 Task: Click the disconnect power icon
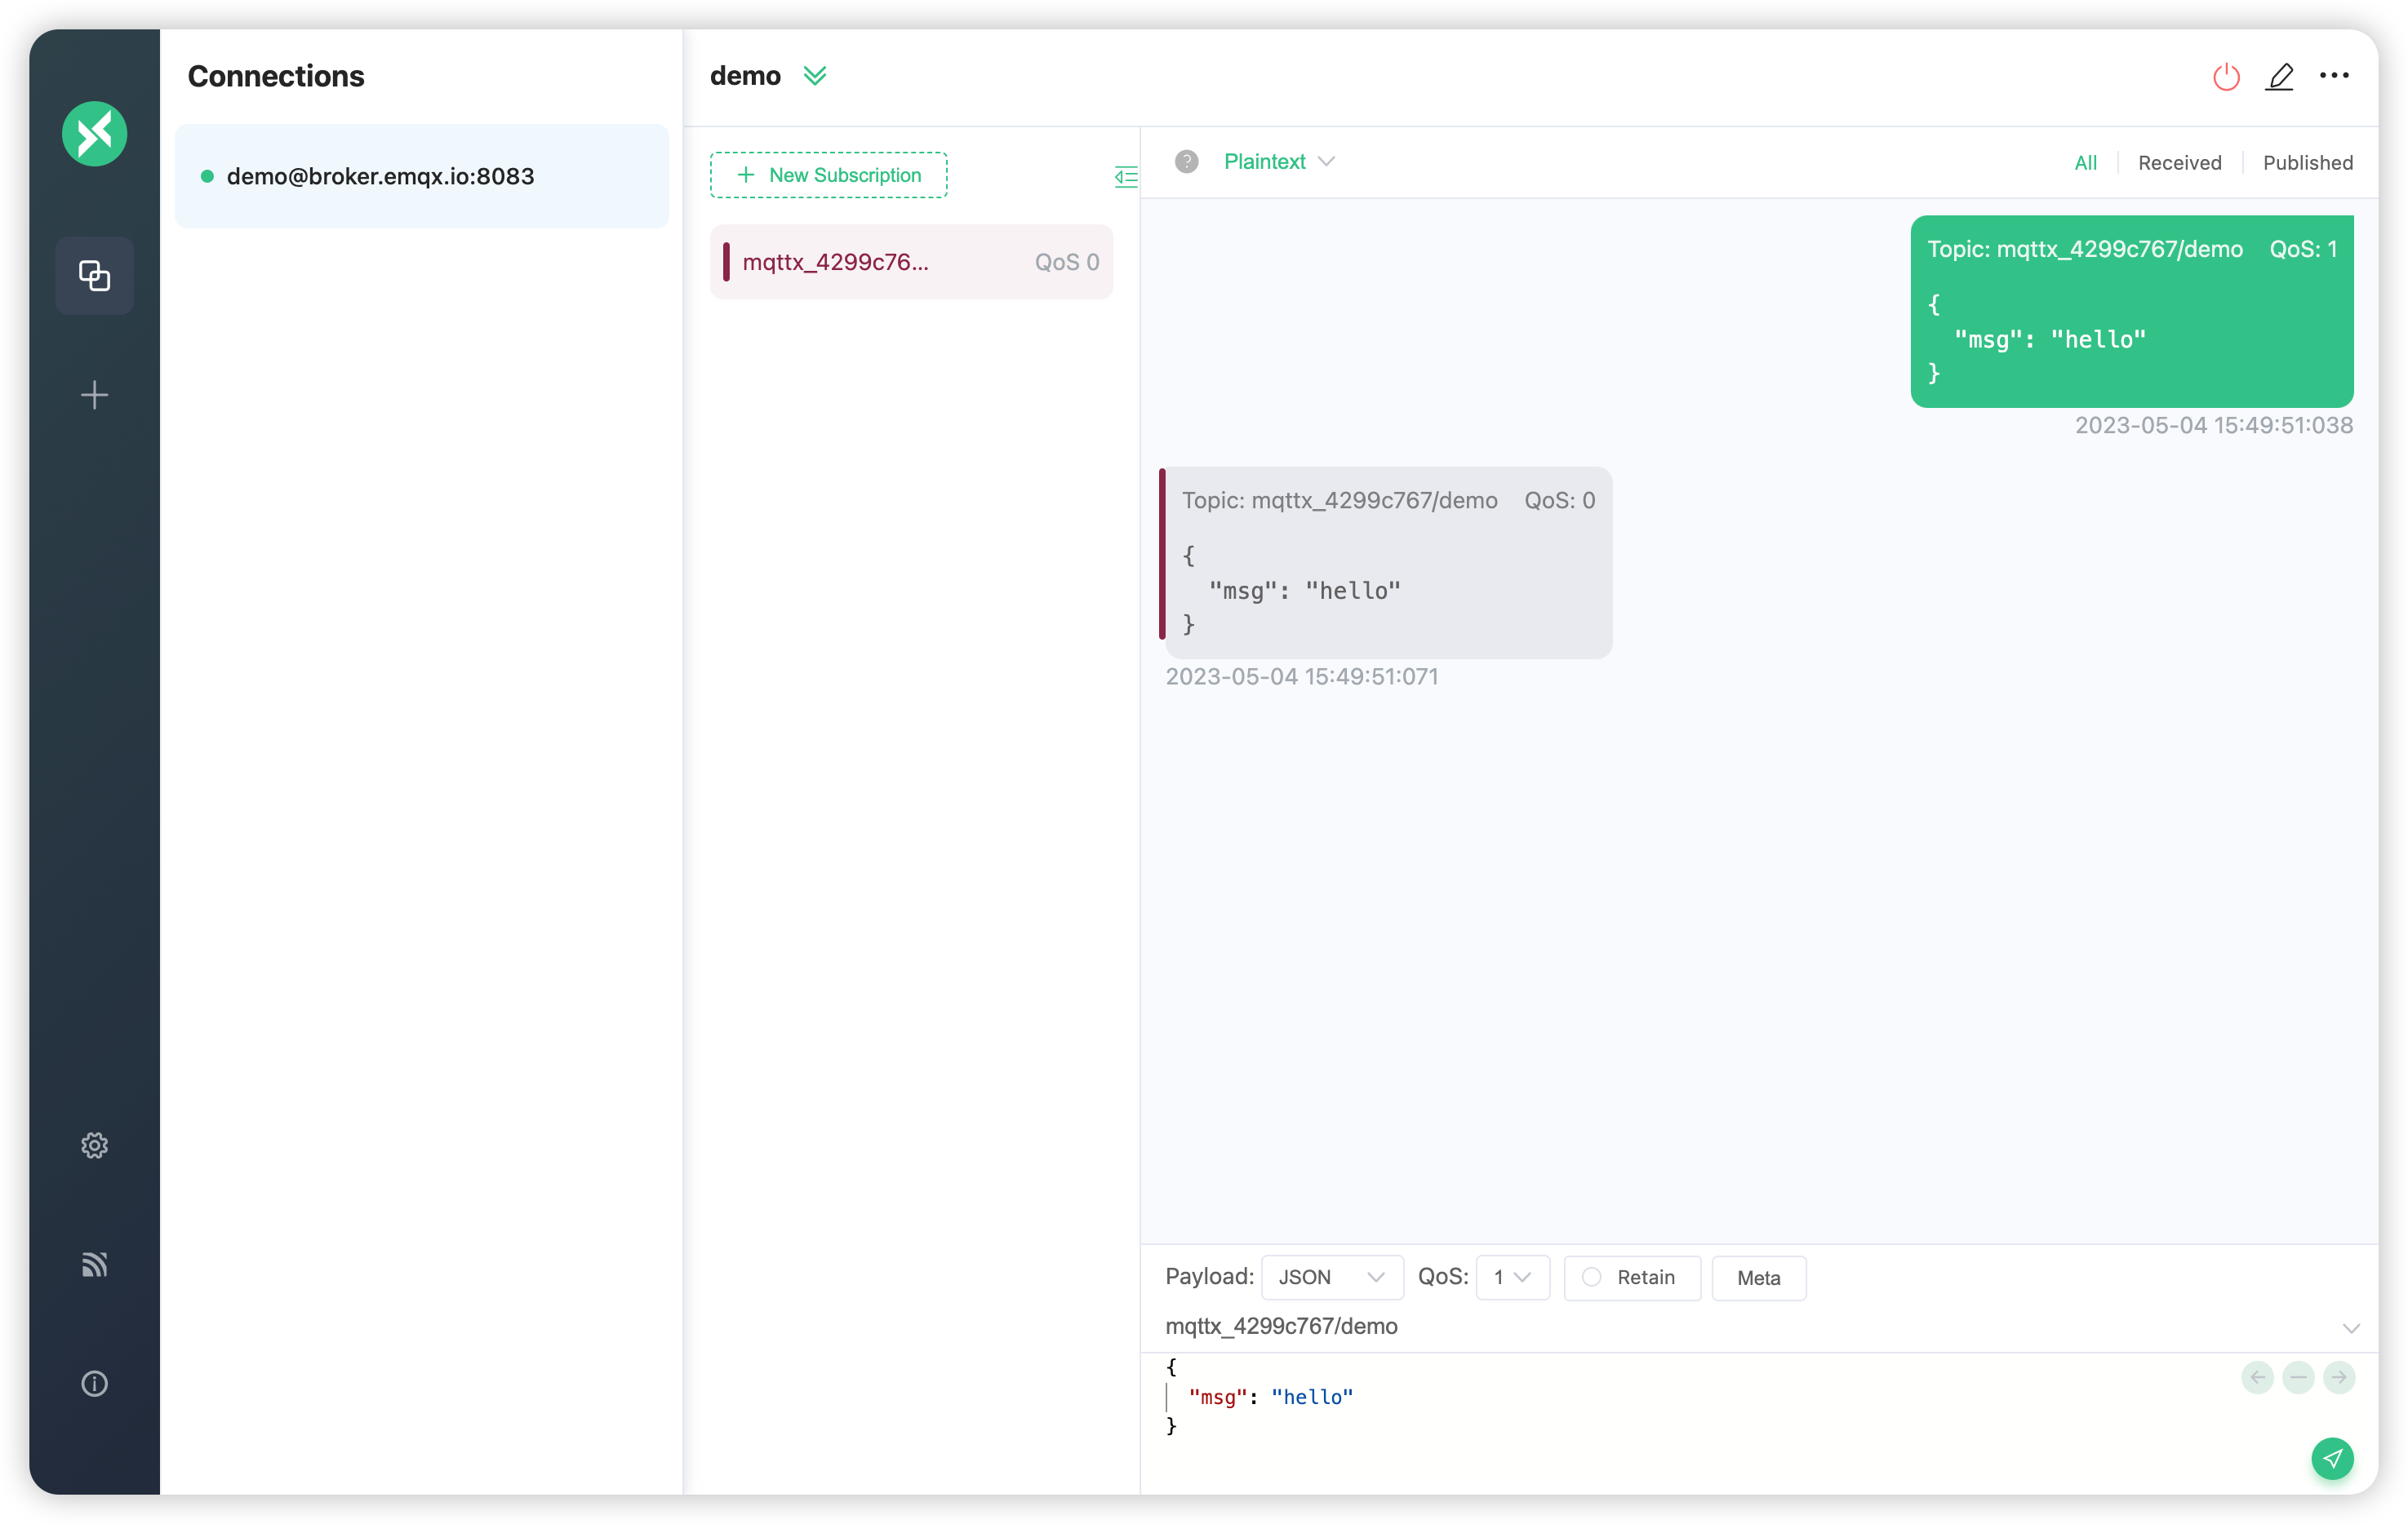pyautogui.click(x=2224, y=75)
